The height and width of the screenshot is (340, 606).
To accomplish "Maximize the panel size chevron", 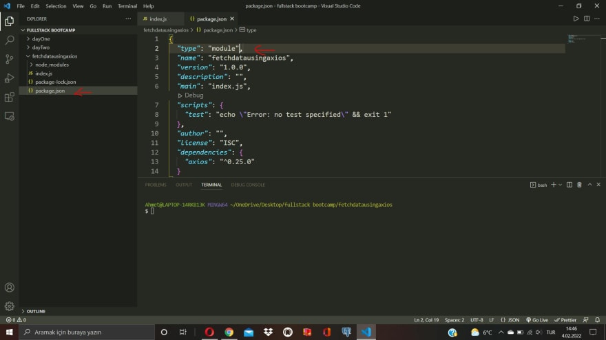I will pos(589,185).
